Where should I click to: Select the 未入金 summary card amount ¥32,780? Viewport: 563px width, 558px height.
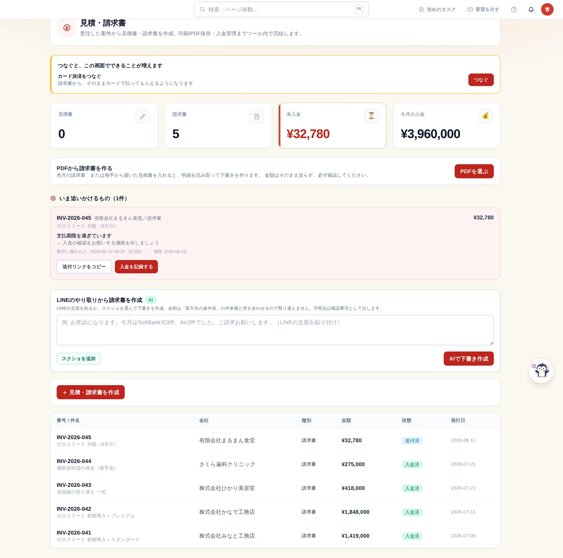tap(308, 134)
